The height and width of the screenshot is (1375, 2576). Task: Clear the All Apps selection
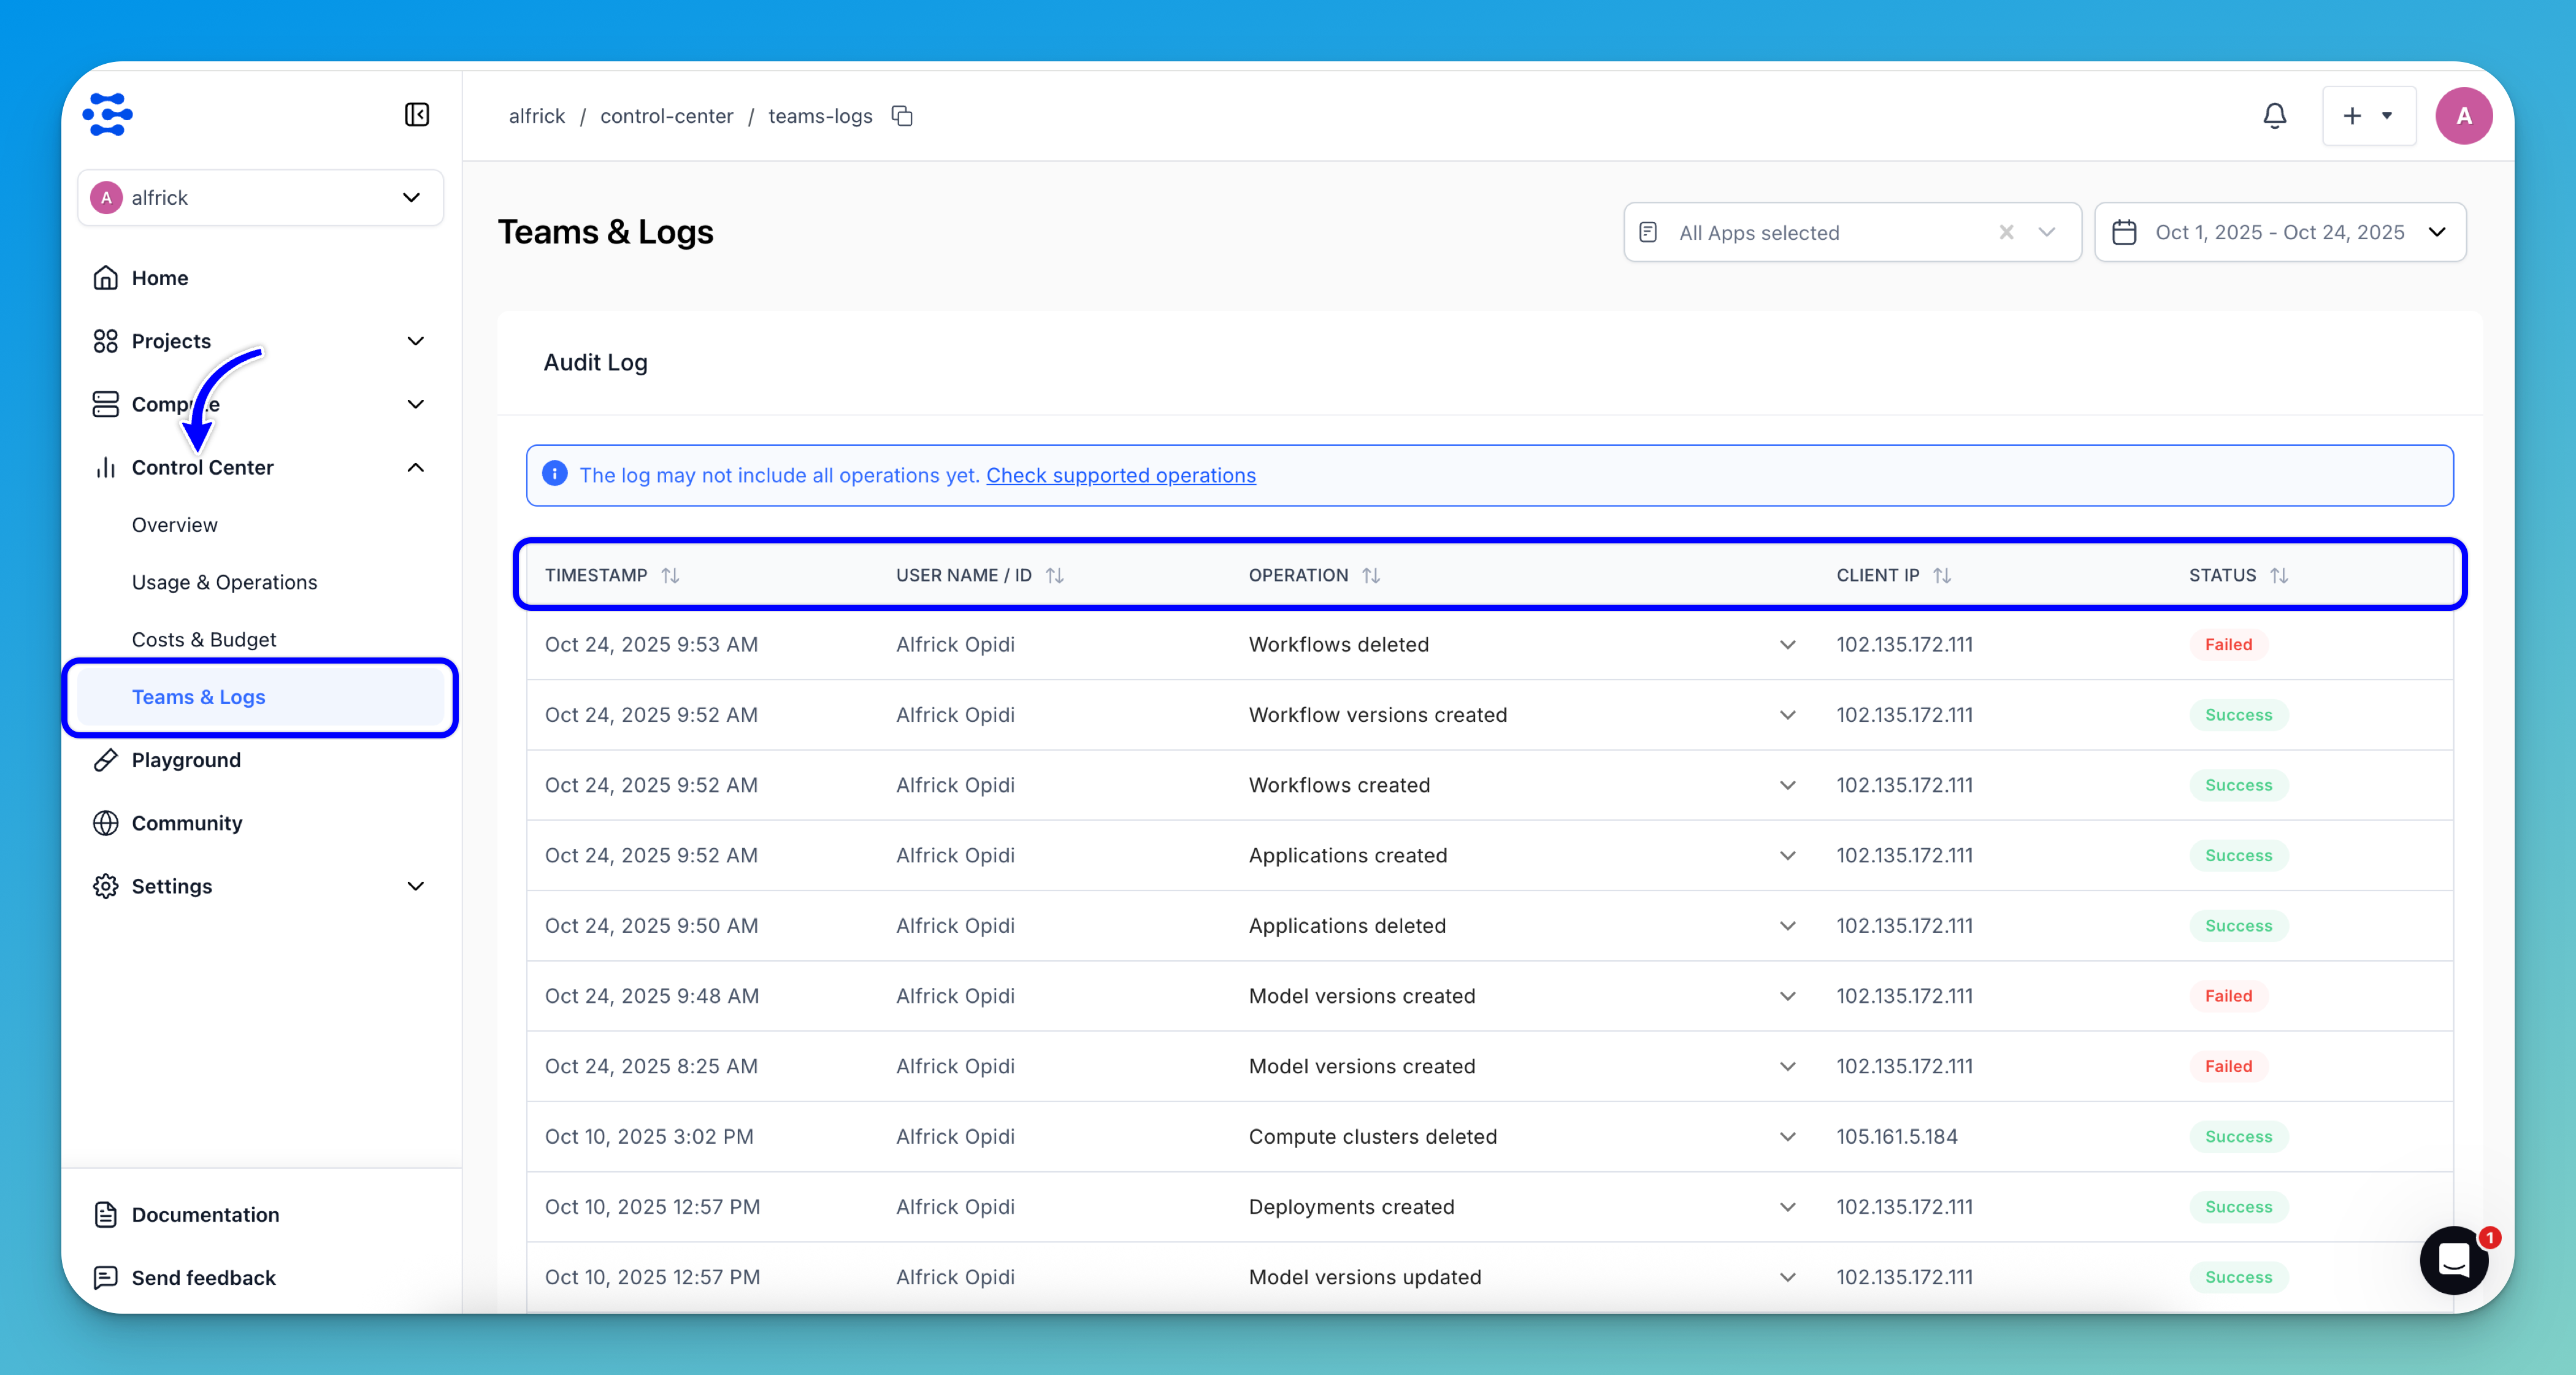click(2006, 232)
